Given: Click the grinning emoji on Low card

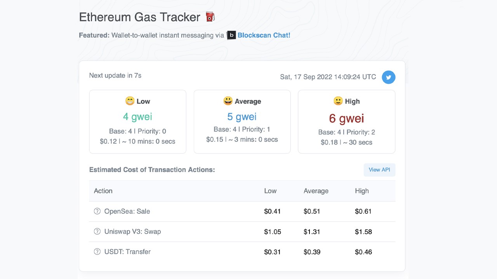Looking at the screenshot, I should pos(130,101).
